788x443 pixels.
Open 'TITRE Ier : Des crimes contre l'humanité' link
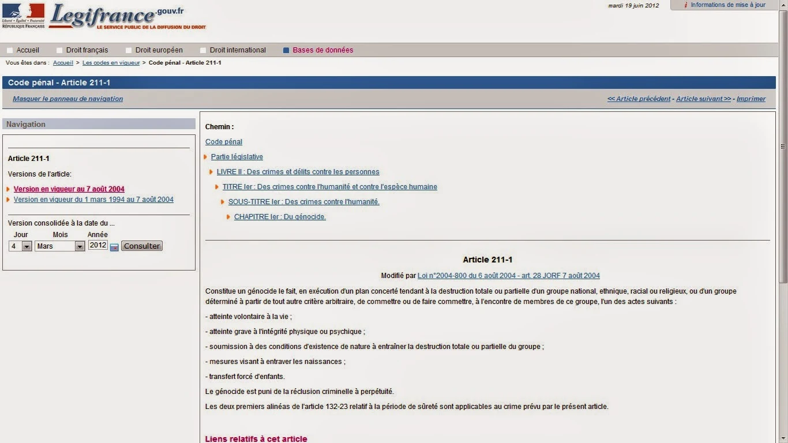330,187
